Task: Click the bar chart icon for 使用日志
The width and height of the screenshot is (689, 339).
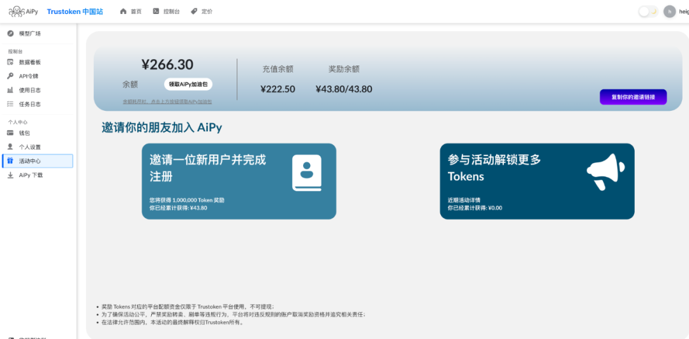Action: (x=10, y=90)
